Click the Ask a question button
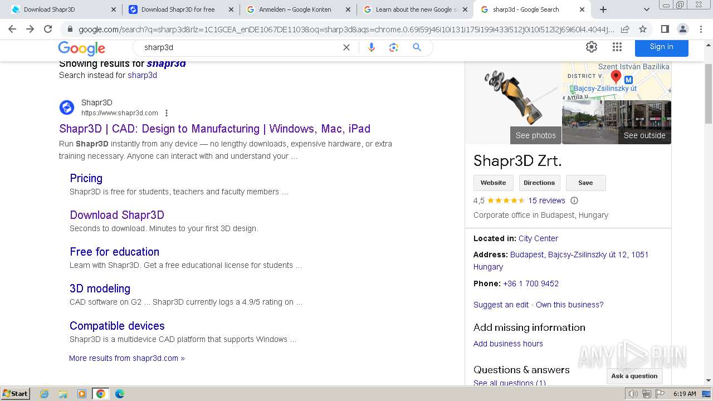 tap(634, 376)
